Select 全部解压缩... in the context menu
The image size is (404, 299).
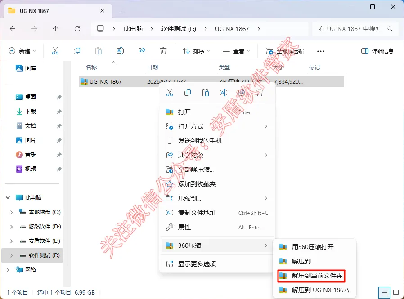[217, 170]
